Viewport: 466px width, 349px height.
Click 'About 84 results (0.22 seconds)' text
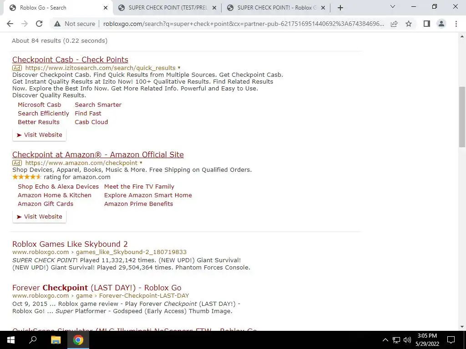(x=60, y=40)
